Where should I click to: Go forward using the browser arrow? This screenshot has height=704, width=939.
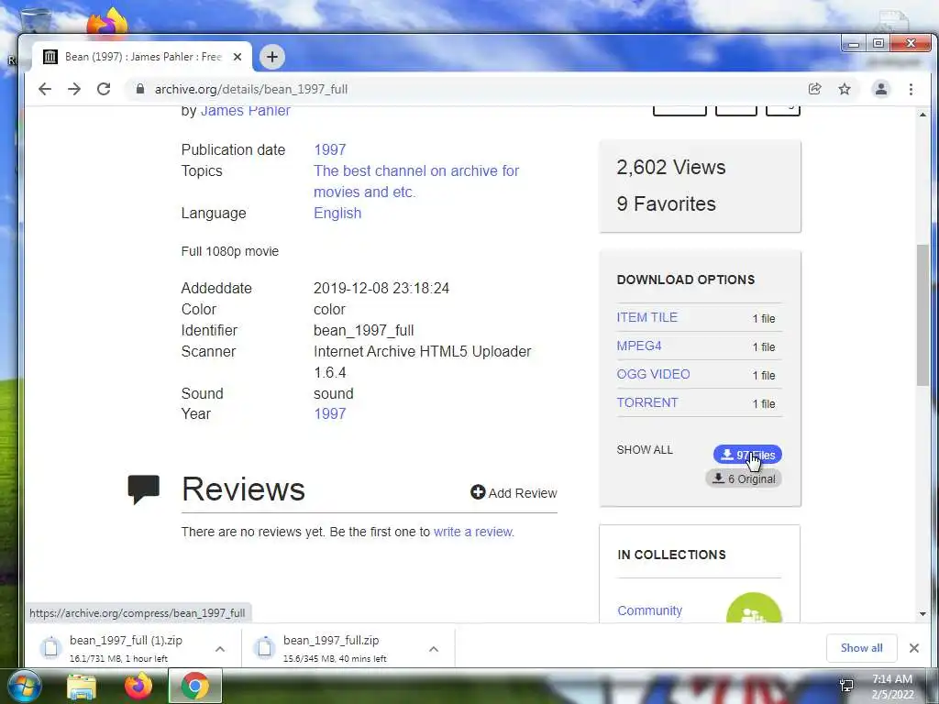click(74, 89)
